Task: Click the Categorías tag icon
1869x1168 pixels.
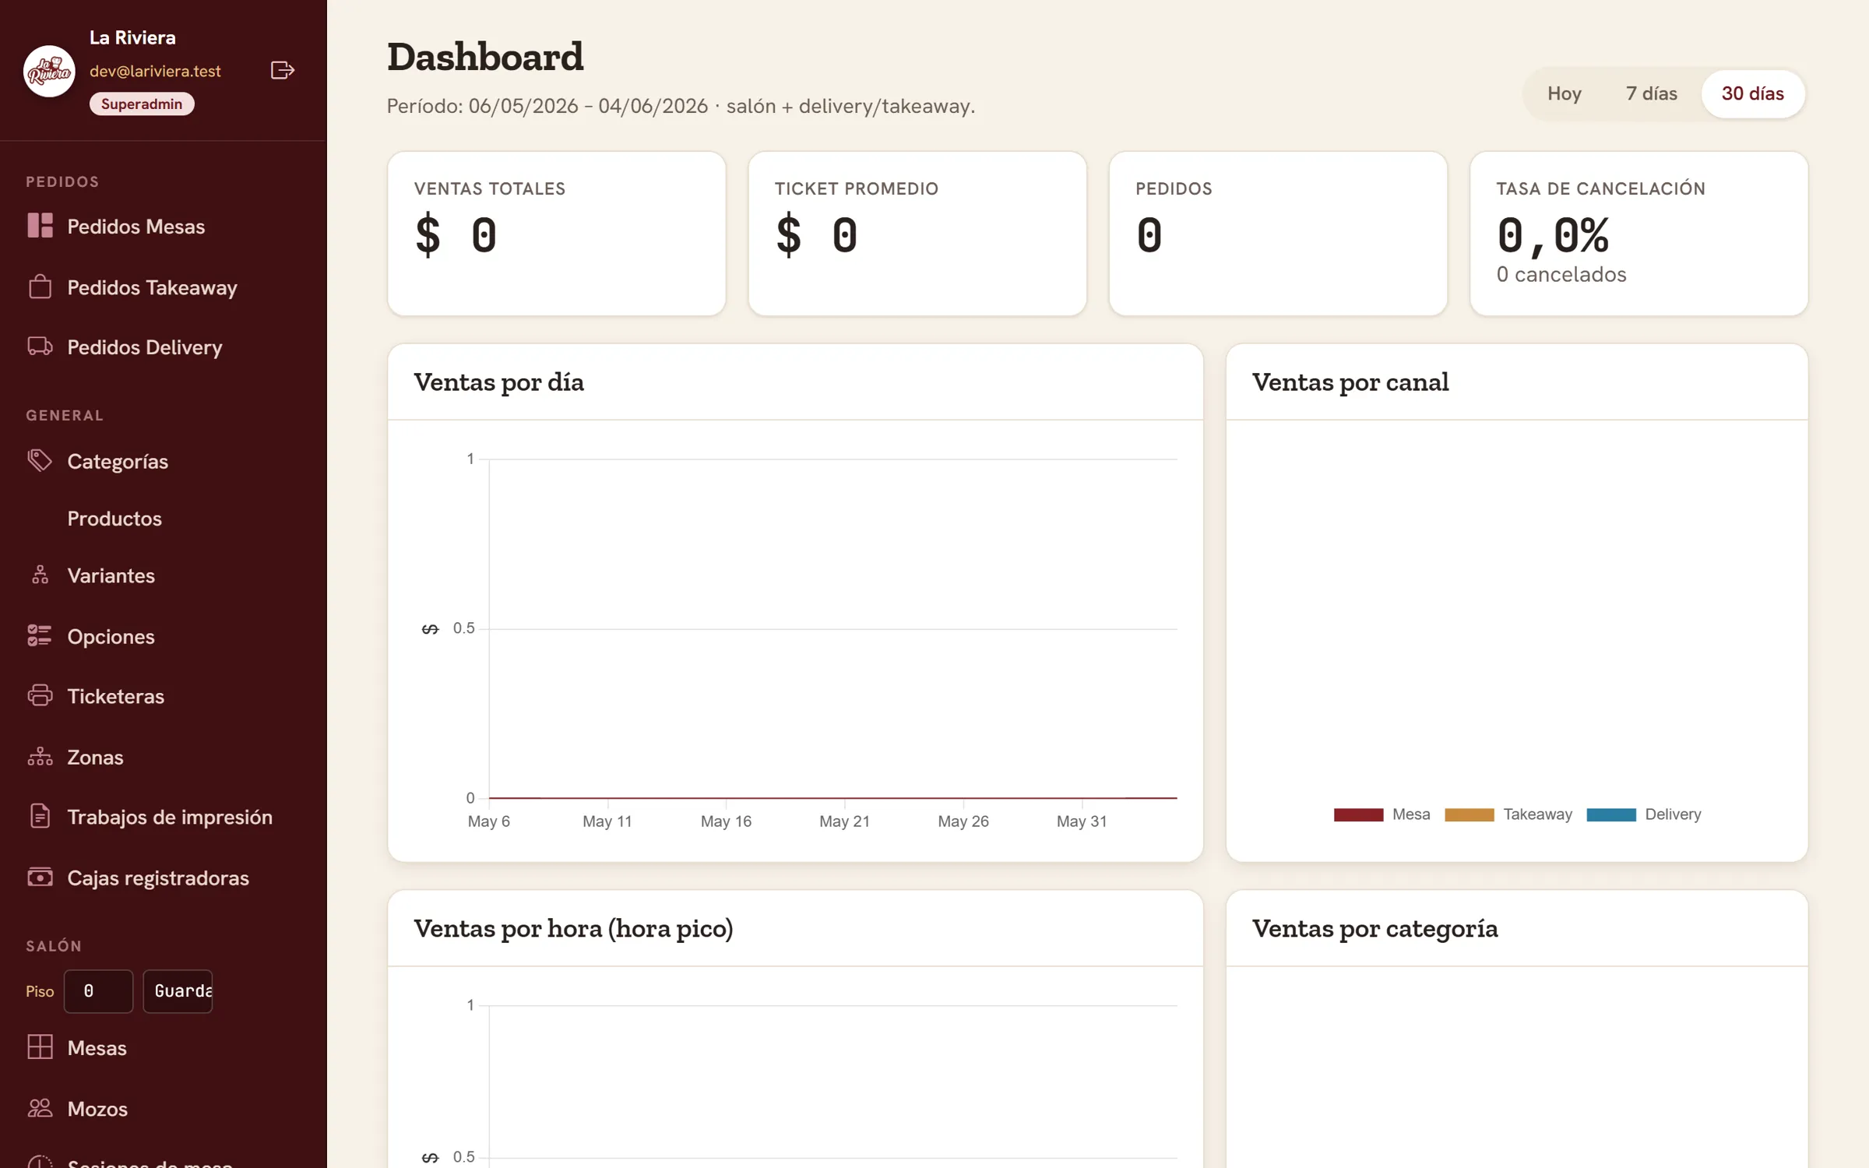Action: [x=40, y=460]
